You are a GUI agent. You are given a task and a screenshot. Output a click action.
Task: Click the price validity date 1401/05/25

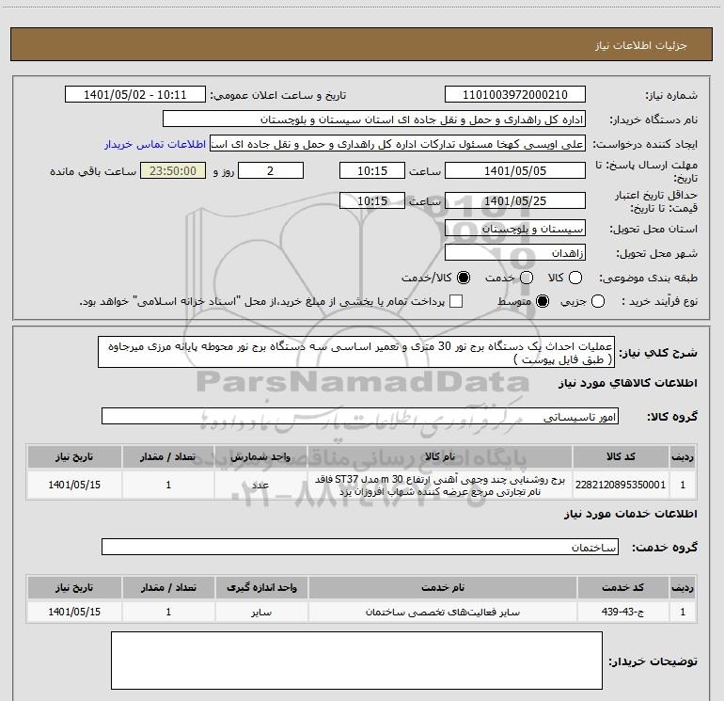[515, 200]
